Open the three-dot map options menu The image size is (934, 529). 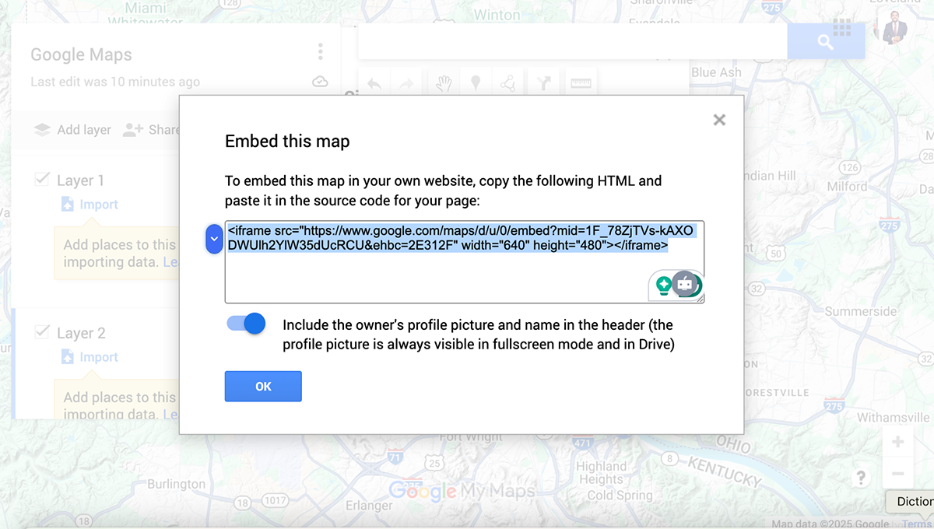(320, 52)
